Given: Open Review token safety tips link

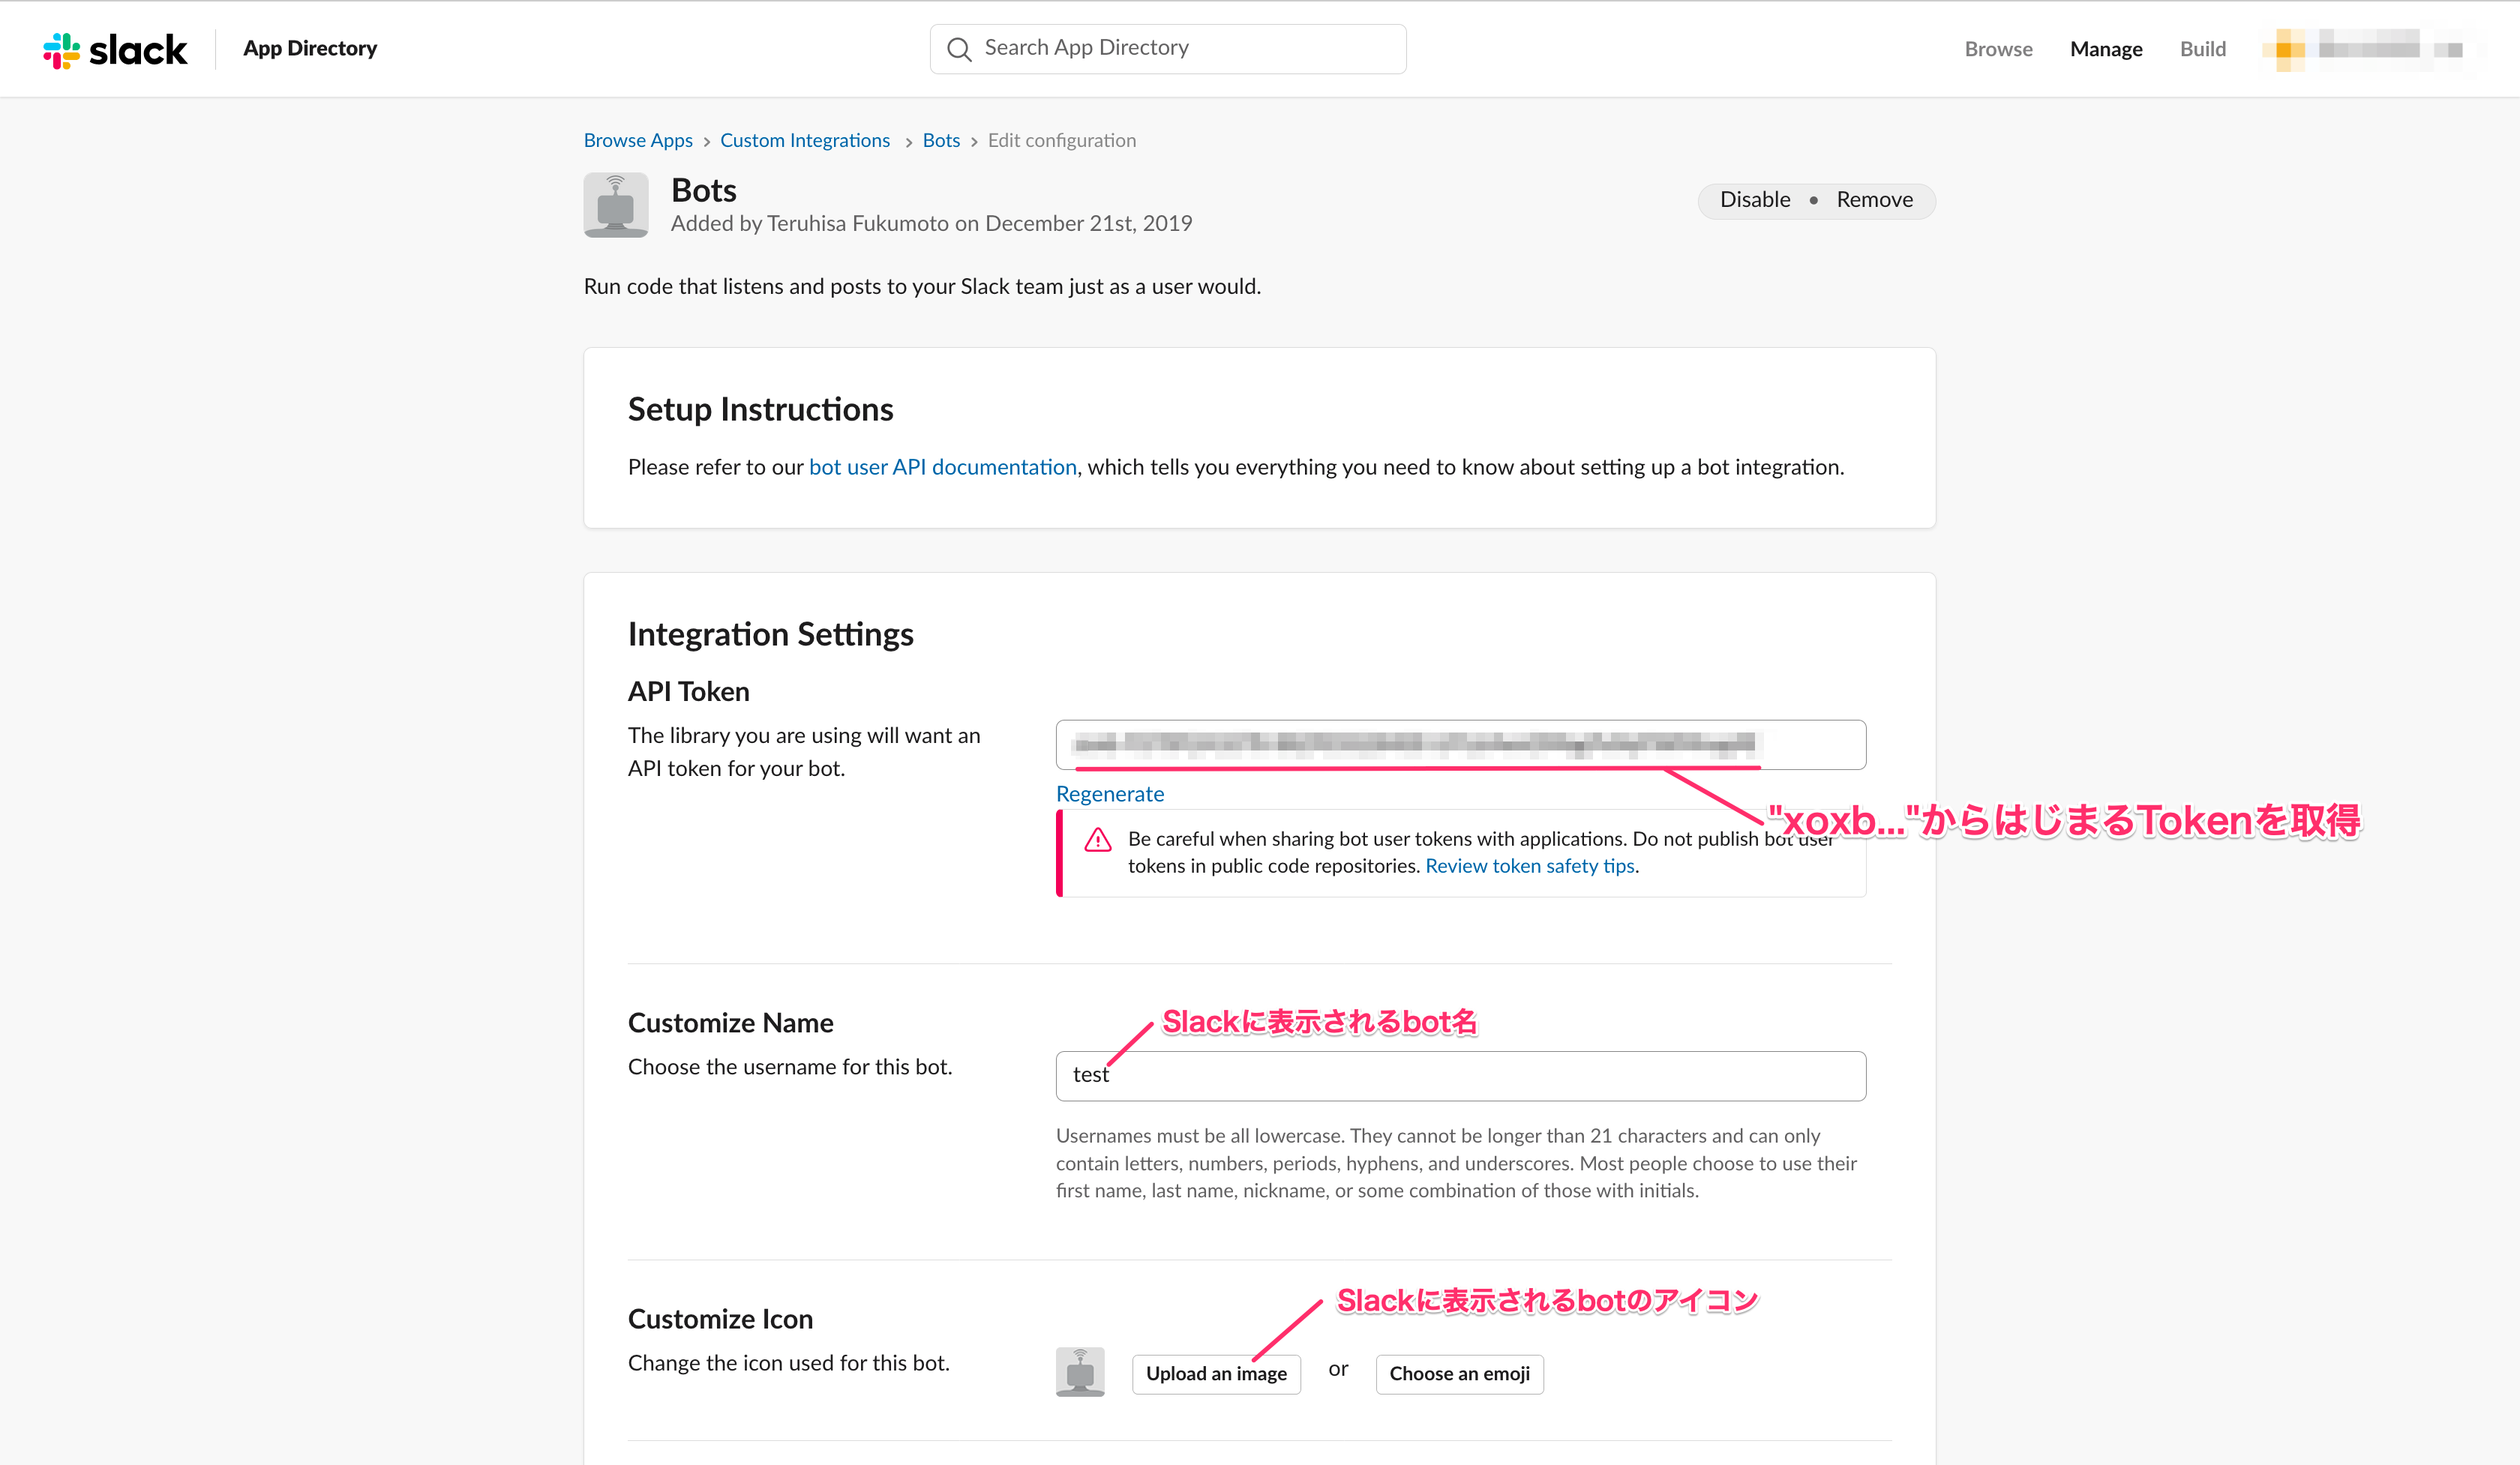Looking at the screenshot, I should point(1530,867).
